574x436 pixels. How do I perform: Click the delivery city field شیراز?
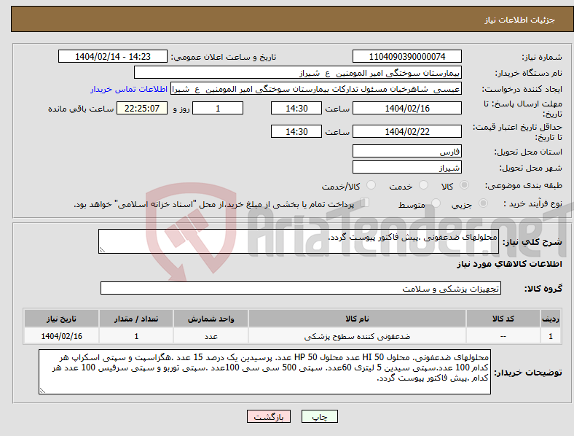click(x=406, y=167)
